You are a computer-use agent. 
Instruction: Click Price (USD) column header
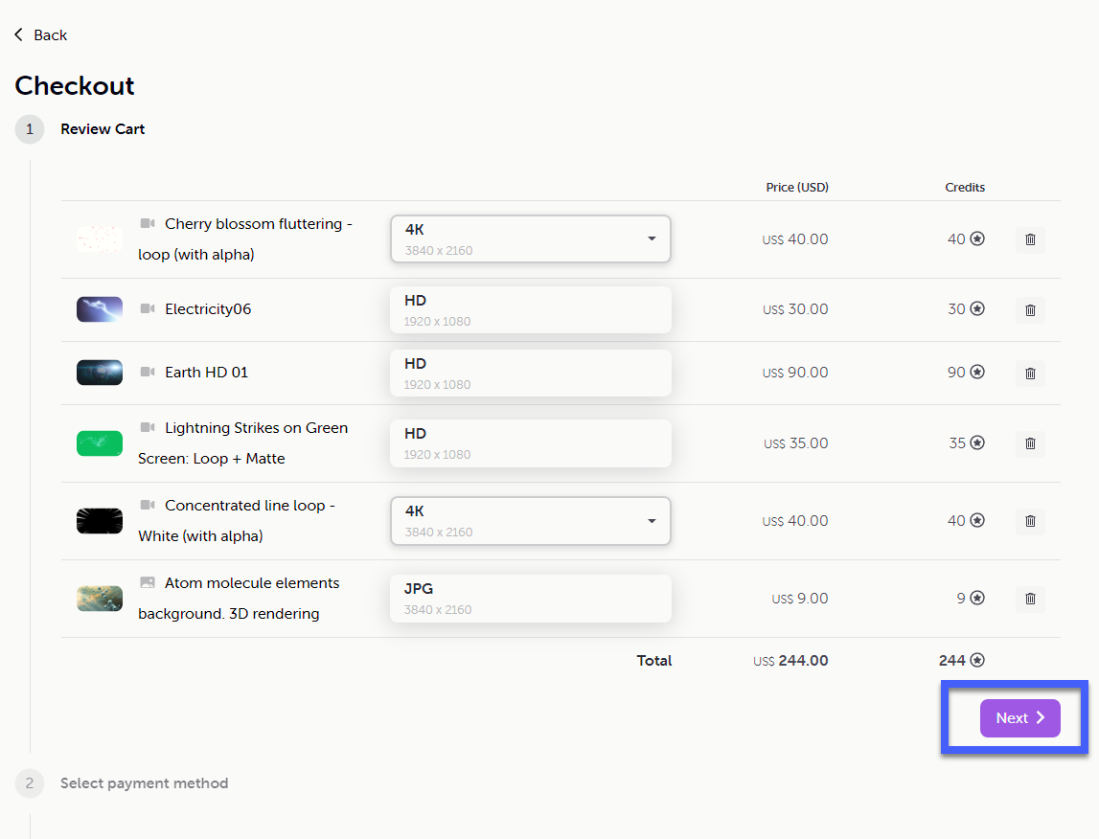tap(797, 187)
